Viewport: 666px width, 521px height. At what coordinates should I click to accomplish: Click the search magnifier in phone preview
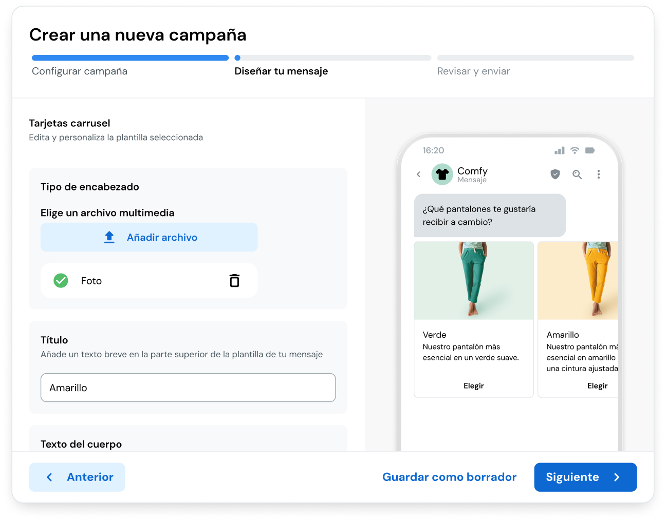(x=577, y=175)
